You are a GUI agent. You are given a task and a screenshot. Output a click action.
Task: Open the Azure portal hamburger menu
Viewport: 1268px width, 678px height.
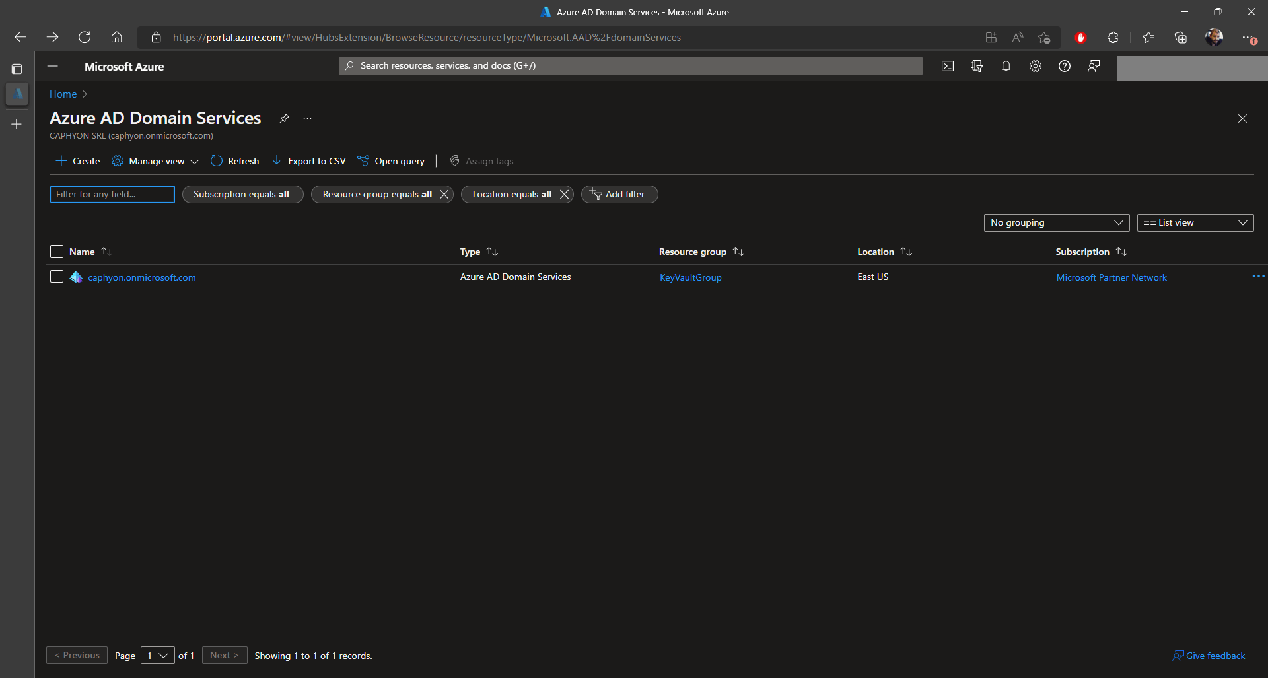[x=53, y=66]
